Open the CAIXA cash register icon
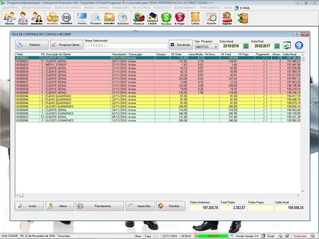 [x=152, y=18]
